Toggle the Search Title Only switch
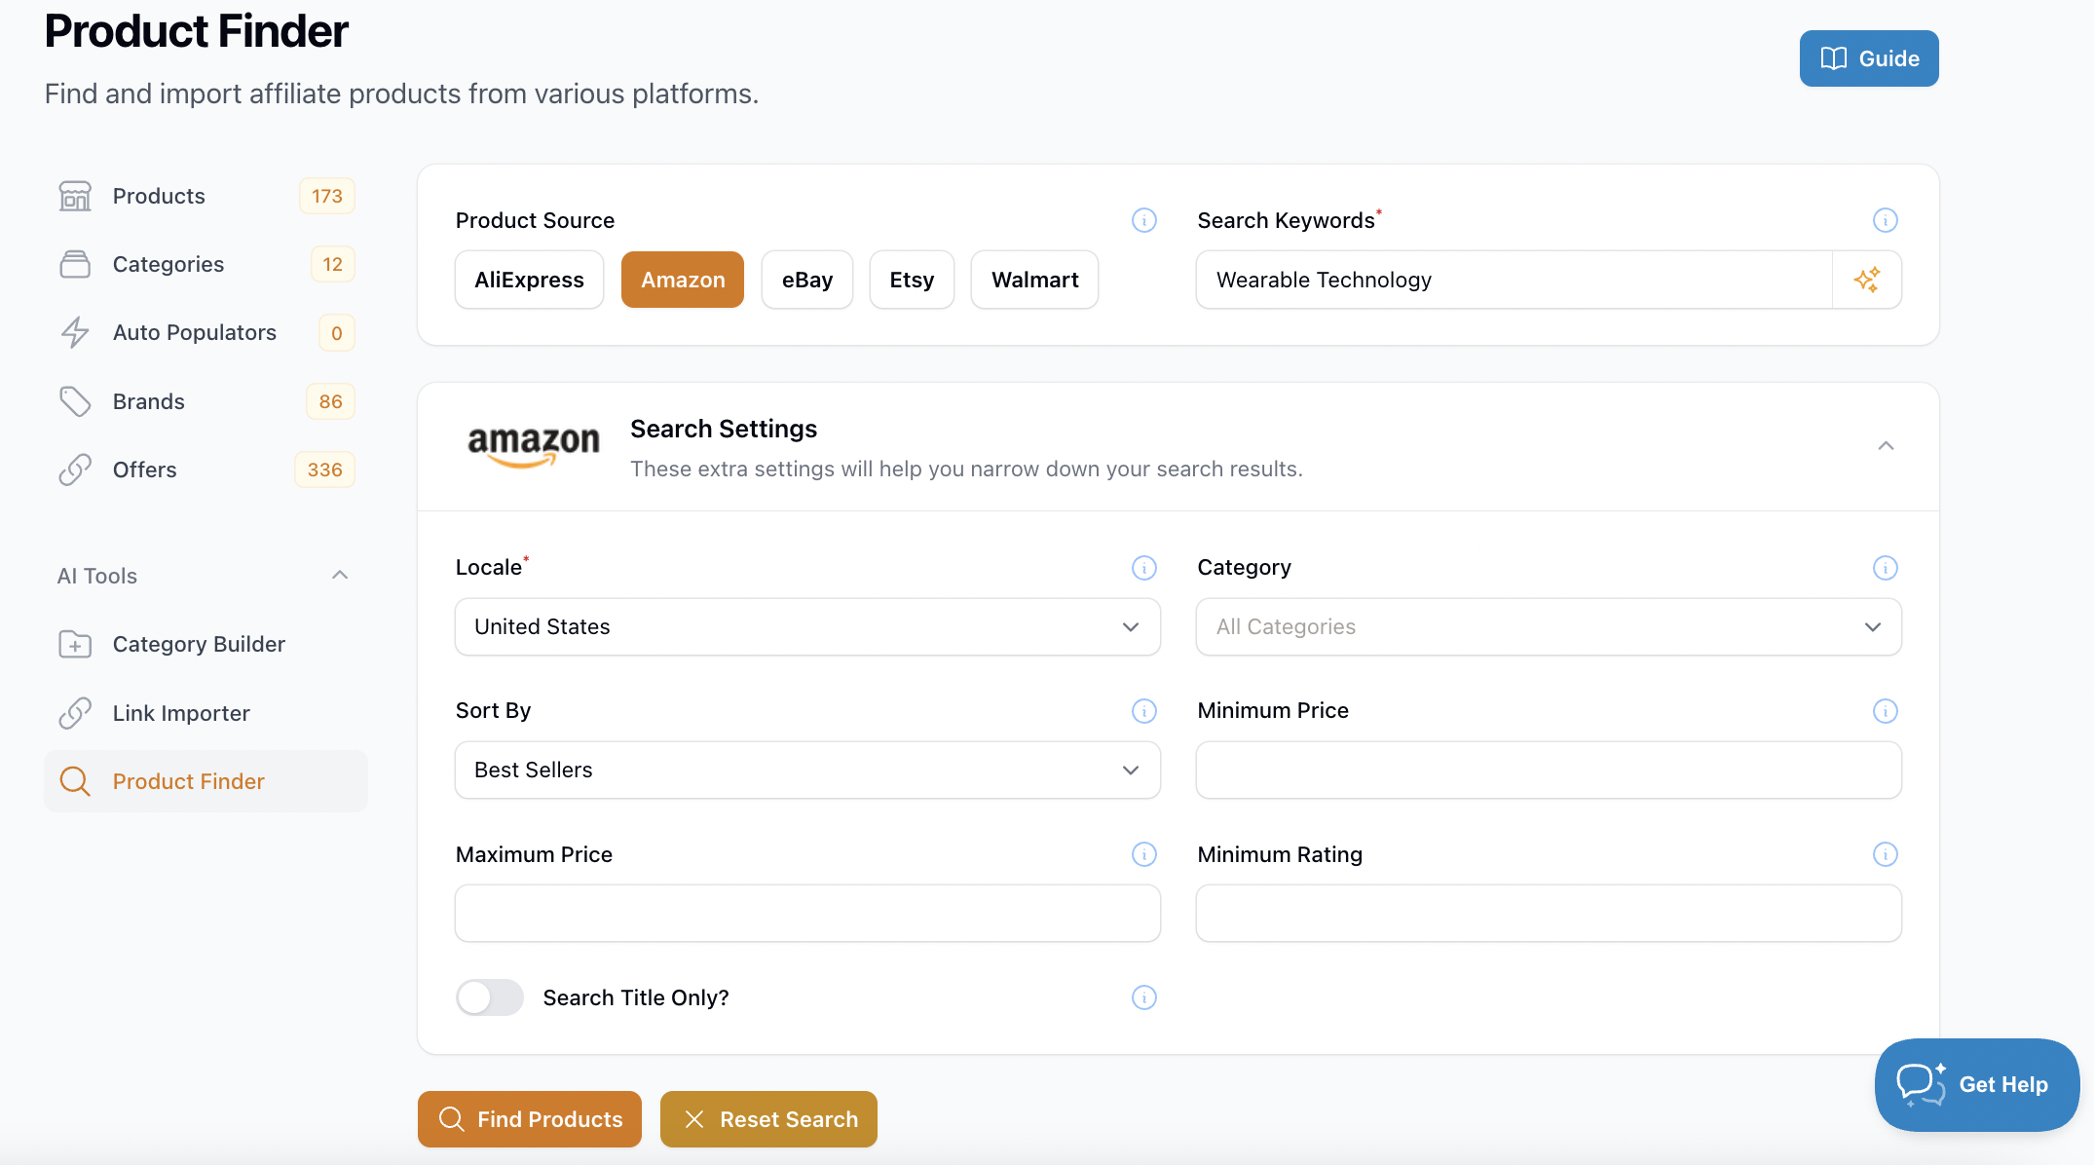Screen dimensions: 2094x1165 [x=490, y=997]
